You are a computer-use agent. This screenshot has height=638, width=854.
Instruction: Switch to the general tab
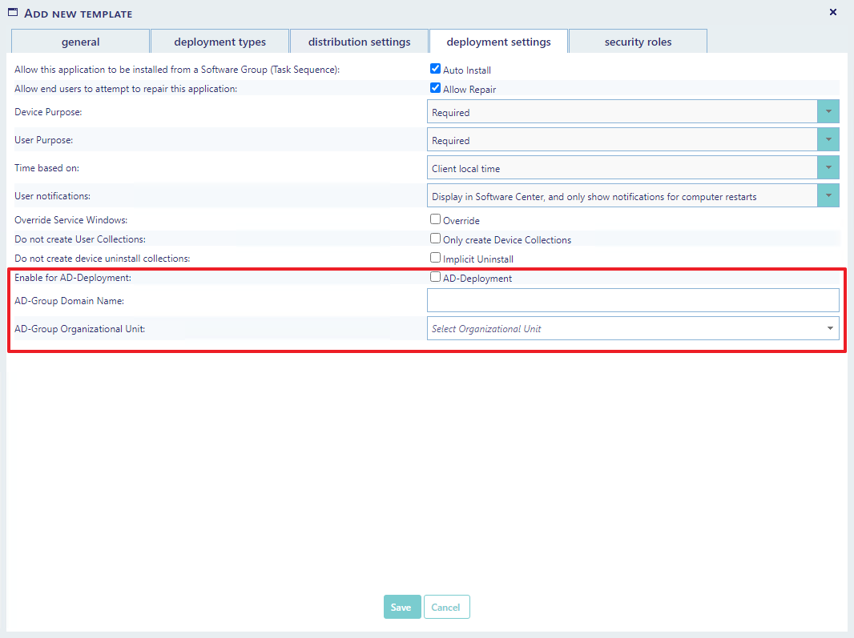[x=80, y=42]
